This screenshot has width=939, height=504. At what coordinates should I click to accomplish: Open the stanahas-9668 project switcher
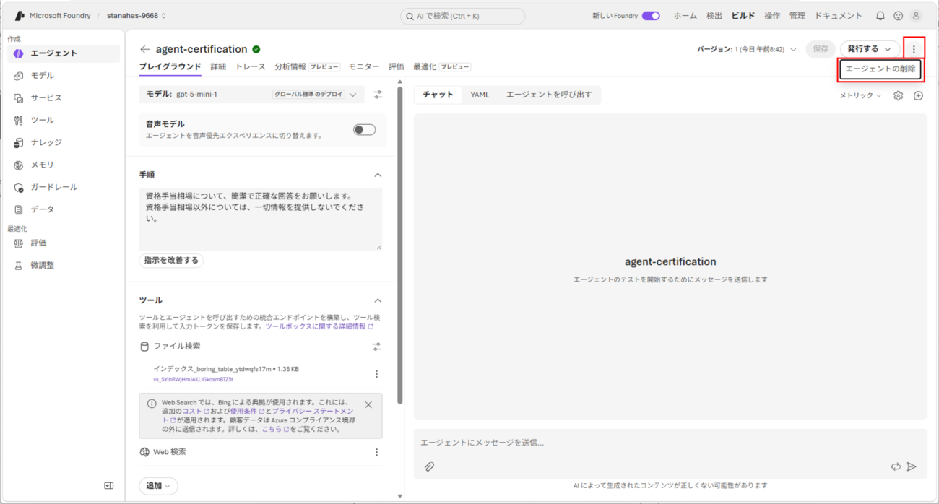(x=137, y=16)
